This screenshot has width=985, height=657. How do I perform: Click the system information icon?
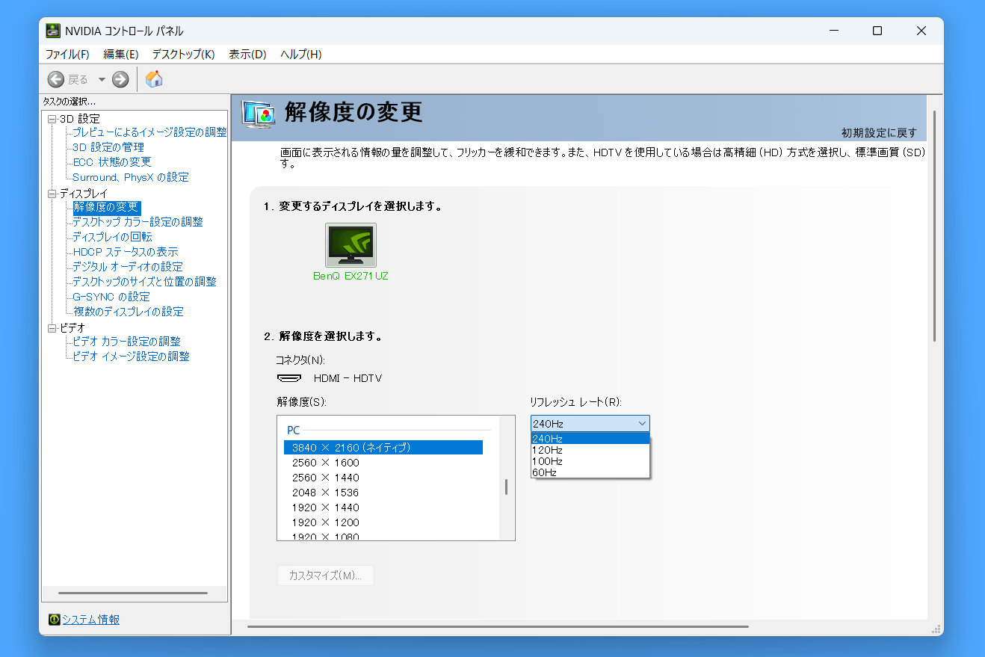[x=54, y=620]
